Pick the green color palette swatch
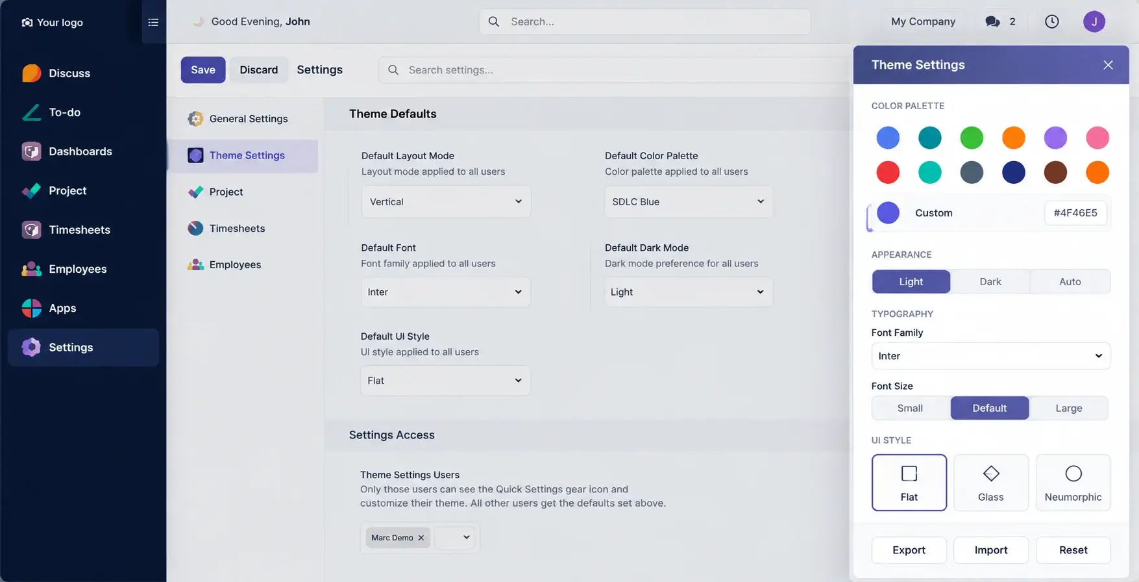The width and height of the screenshot is (1139, 582). pyautogui.click(x=972, y=138)
